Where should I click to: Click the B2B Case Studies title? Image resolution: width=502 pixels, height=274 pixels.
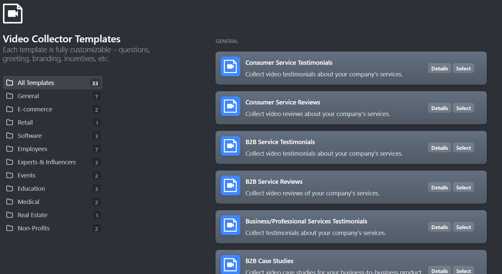coord(269,261)
